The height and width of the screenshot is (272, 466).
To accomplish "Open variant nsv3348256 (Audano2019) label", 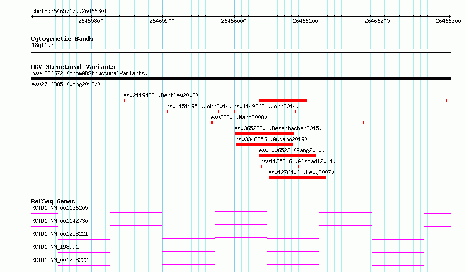I will (x=271, y=139).
